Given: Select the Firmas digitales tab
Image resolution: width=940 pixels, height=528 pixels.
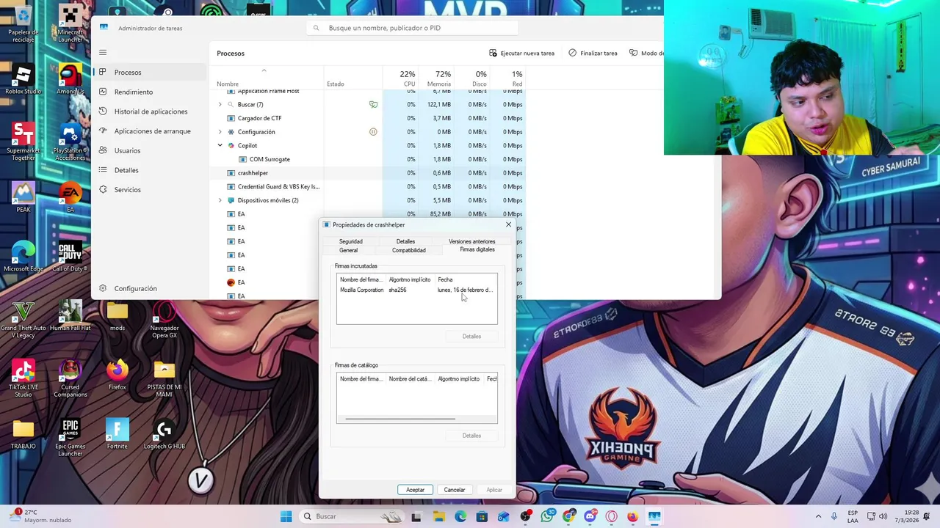Looking at the screenshot, I should pyautogui.click(x=477, y=249).
